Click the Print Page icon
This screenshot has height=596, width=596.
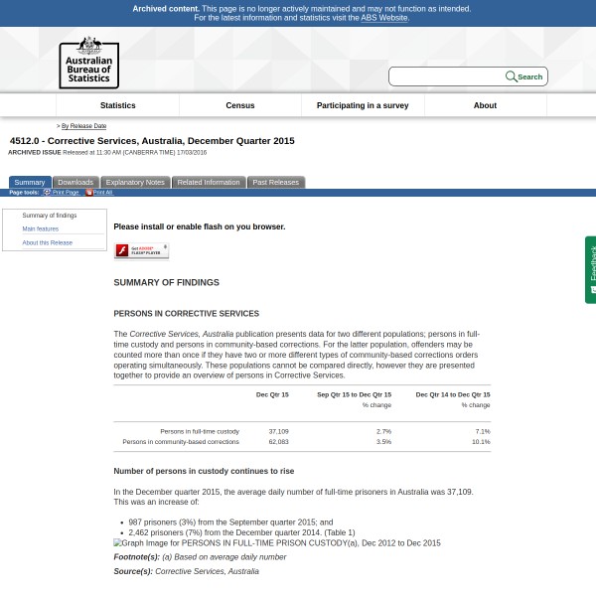pos(47,193)
